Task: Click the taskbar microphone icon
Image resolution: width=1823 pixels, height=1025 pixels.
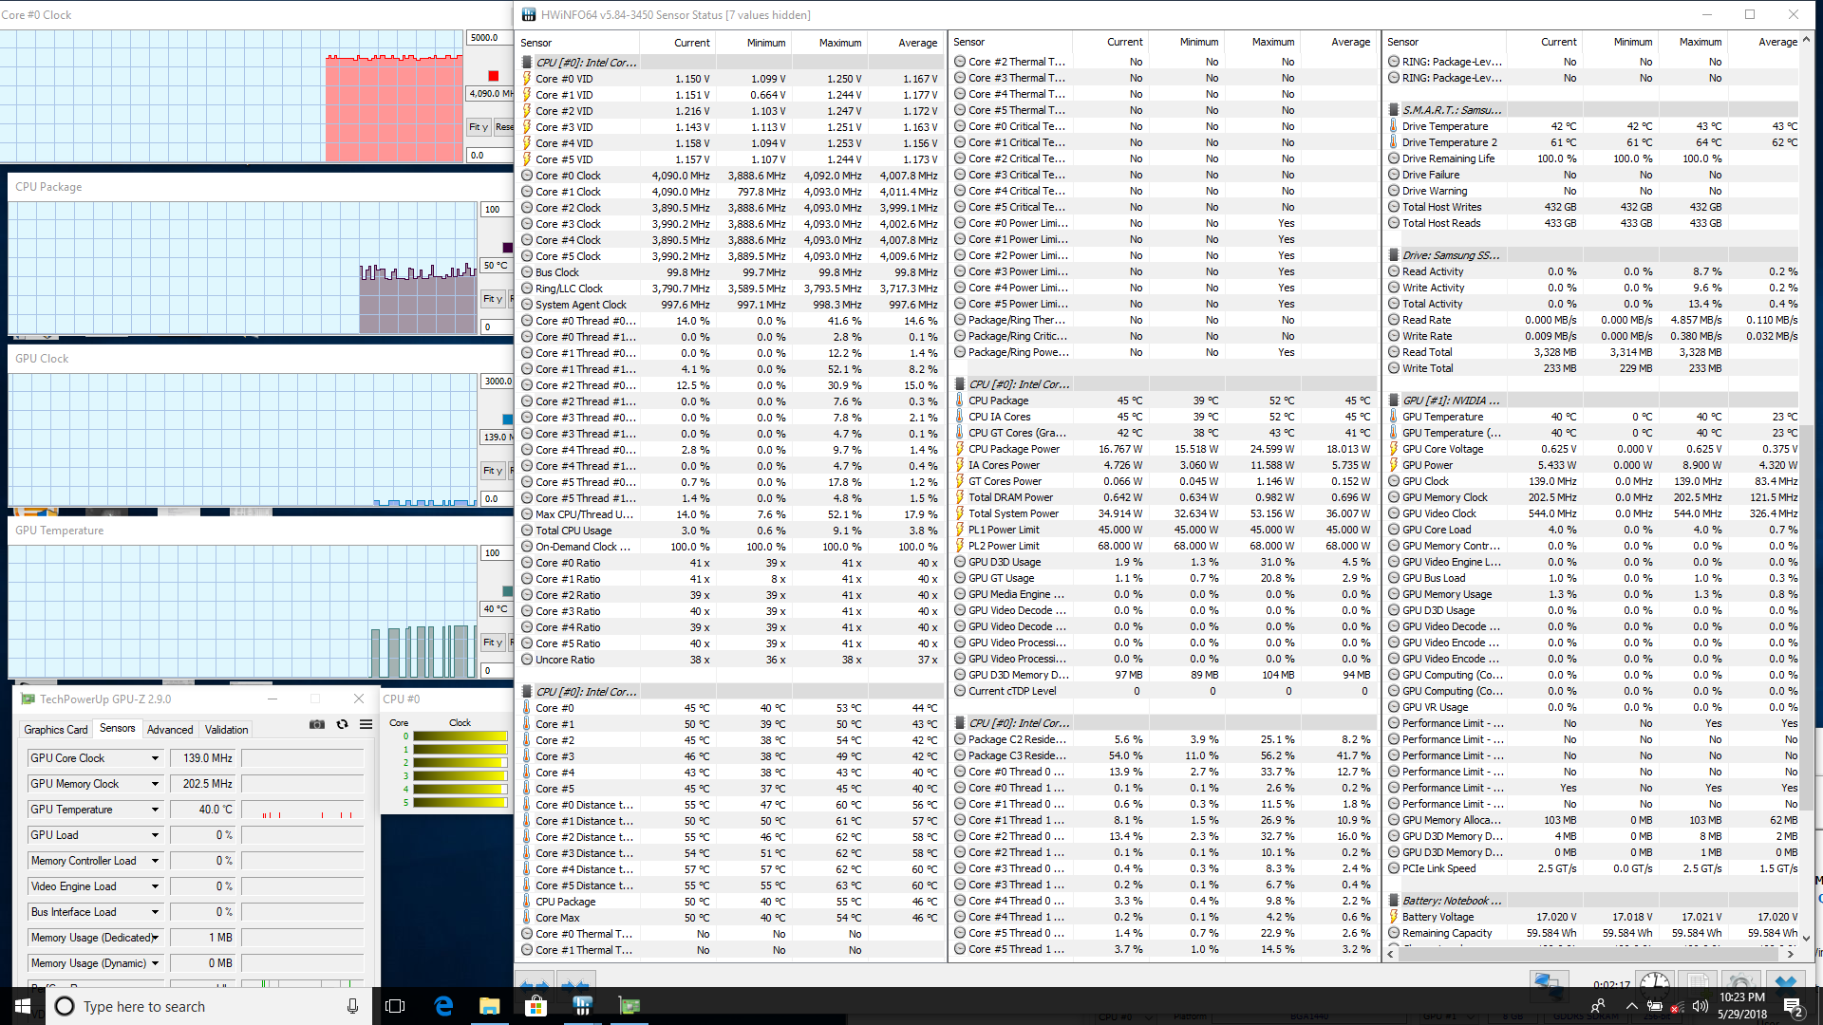Action: [x=352, y=1006]
